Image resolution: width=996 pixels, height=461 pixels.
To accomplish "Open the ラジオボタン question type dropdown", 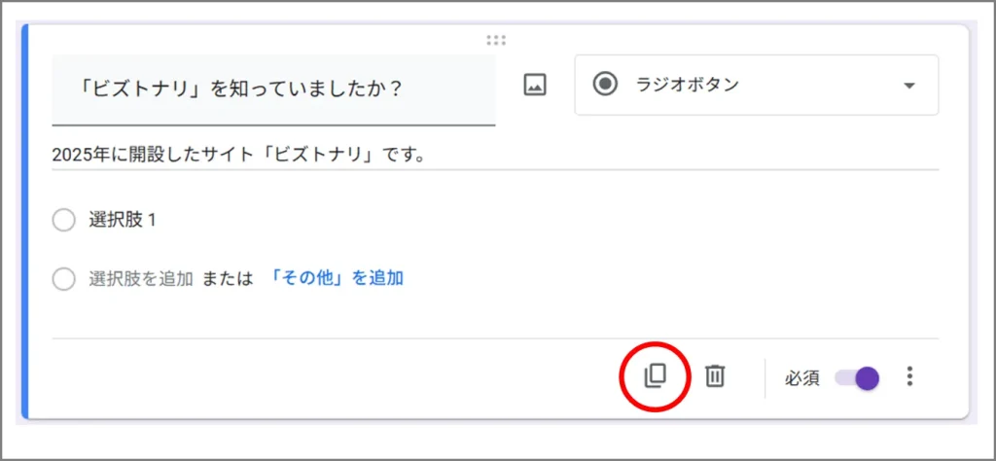I will (756, 86).
